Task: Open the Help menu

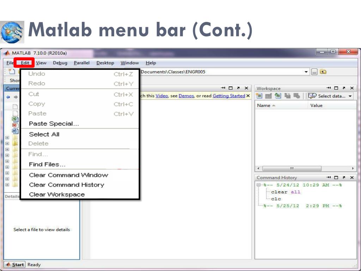Action: pyautogui.click(x=151, y=63)
